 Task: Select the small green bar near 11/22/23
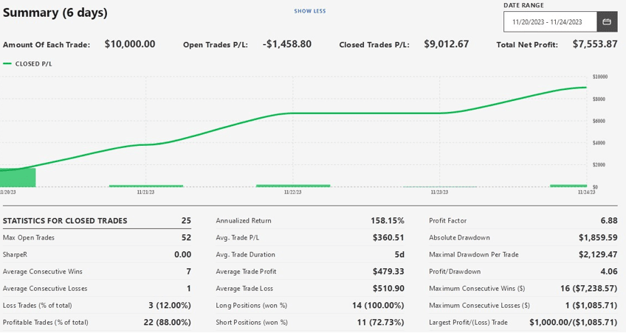292,186
